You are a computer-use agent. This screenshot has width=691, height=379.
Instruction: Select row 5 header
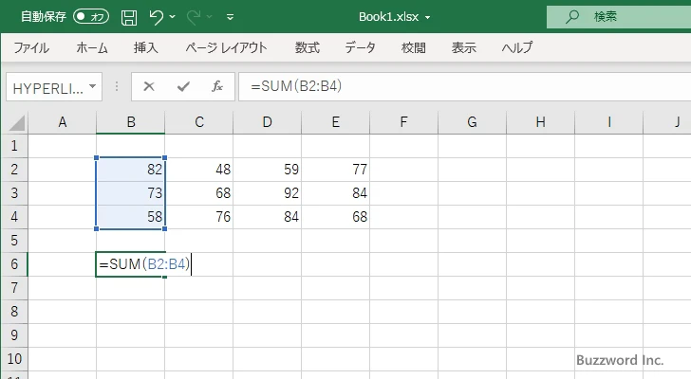pyautogui.click(x=14, y=241)
